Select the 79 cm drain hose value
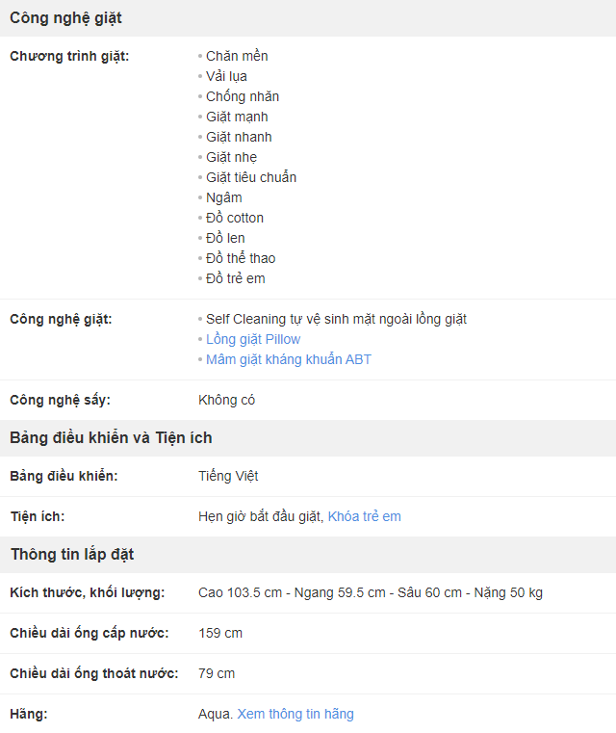This screenshot has height=733, width=616. pos(217,673)
